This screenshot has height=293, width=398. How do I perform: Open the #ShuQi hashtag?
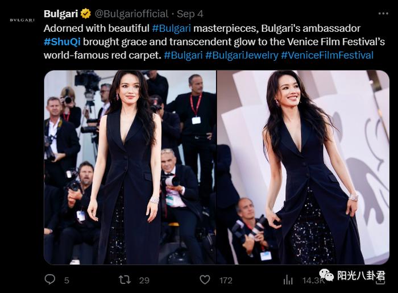(x=62, y=41)
